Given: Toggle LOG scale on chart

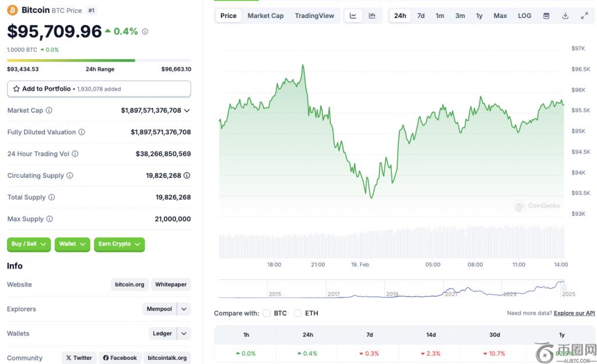Looking at the screenshot, I should pyautogui.click(x=524, y=16).
